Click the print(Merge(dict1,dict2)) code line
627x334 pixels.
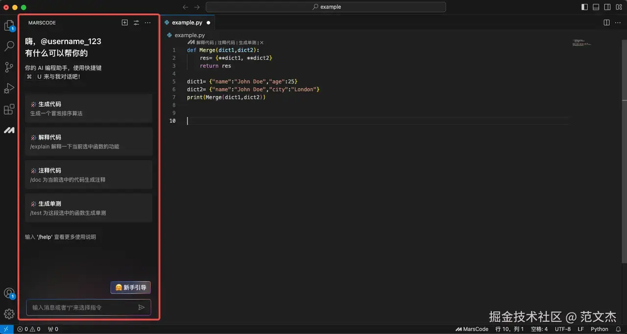226,97
